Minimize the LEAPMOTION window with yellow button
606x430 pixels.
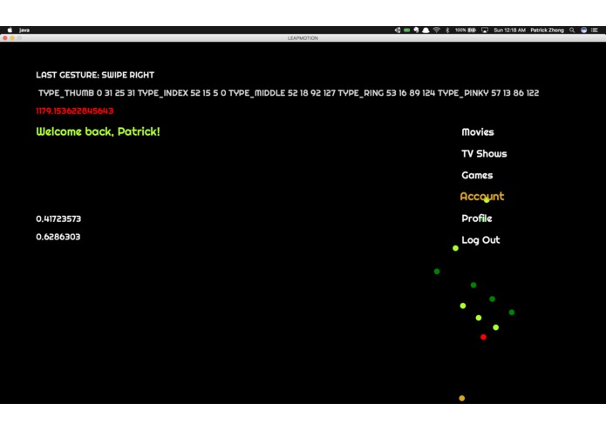pos(12,38)
